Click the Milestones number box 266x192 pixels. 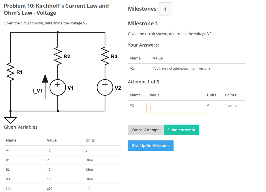tap(165, 9)
